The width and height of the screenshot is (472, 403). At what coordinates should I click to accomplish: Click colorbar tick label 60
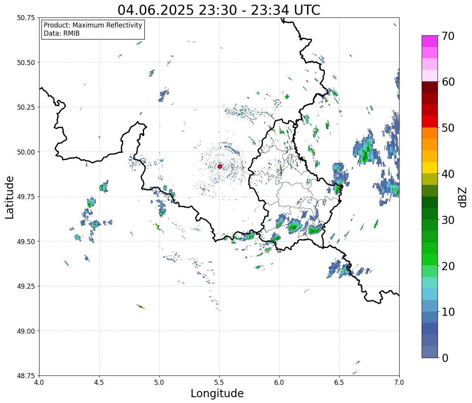pyautogui.click(x=448, y=82)
